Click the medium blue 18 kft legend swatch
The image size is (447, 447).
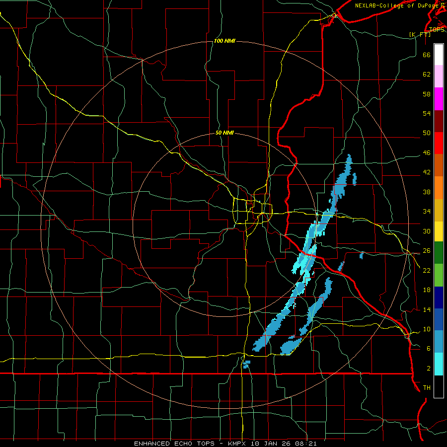[x=439, y=319]
